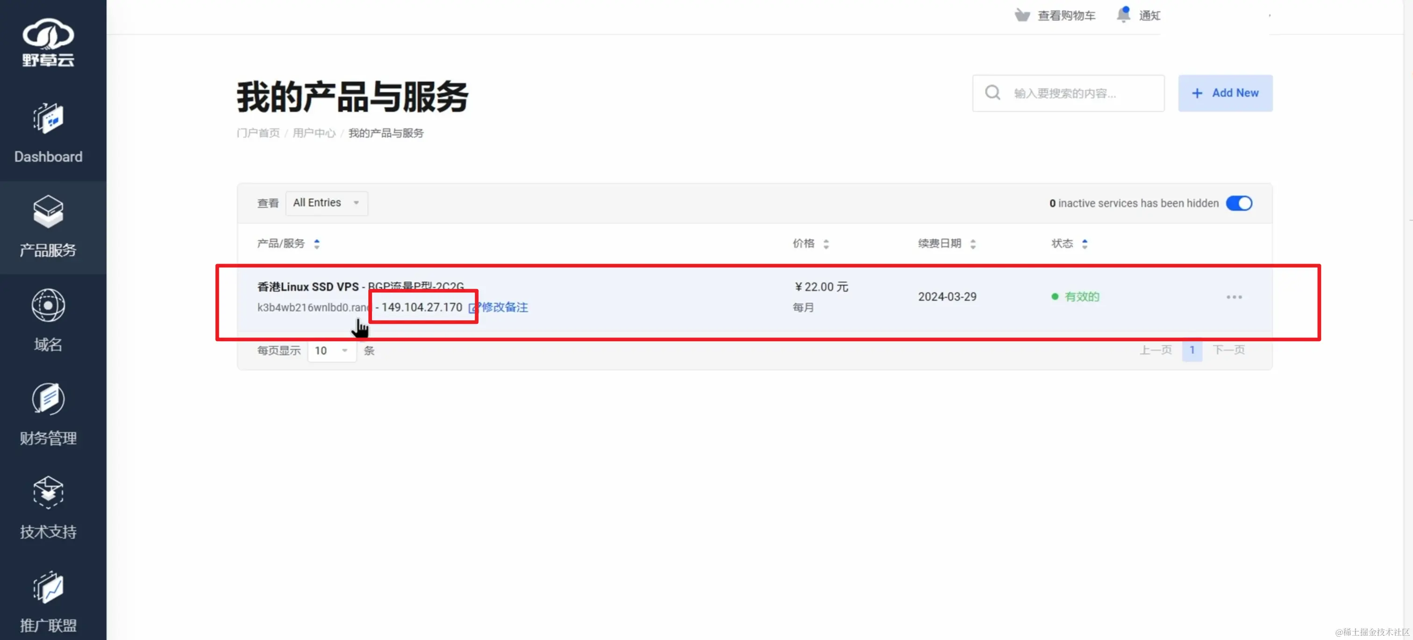The height and width of the screenshot is (640, 1413).
Task: Toggle hidden inactive services switch
Action: click(x=1239, y=204)
